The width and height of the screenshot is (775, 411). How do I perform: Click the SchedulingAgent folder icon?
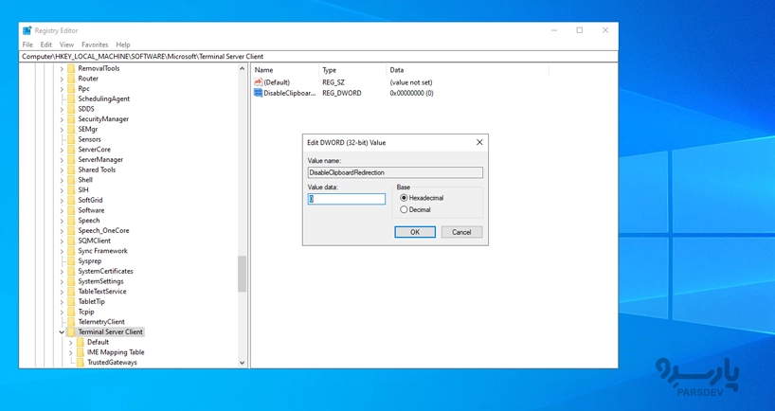(x=71, y=98)
